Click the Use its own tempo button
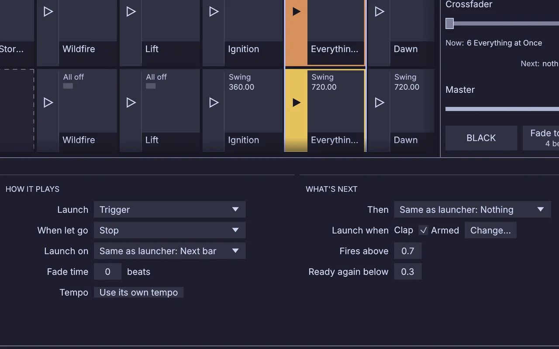559x349 pixels. (x=138, y=292)
